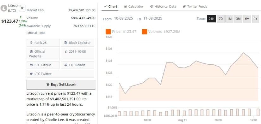Click the shopping cart icon on Buy / Sell
The height and width of the screenshot is (124, 261).
click(48, 85)
